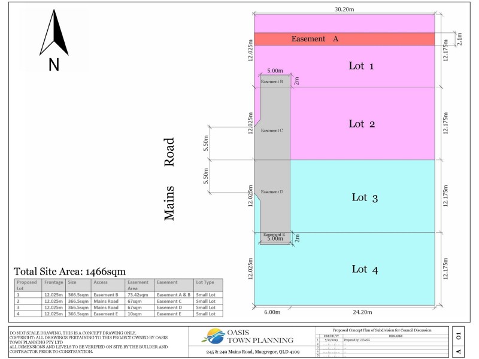Click the address text 245 & 249 Mains Road

tap(253, 352)
